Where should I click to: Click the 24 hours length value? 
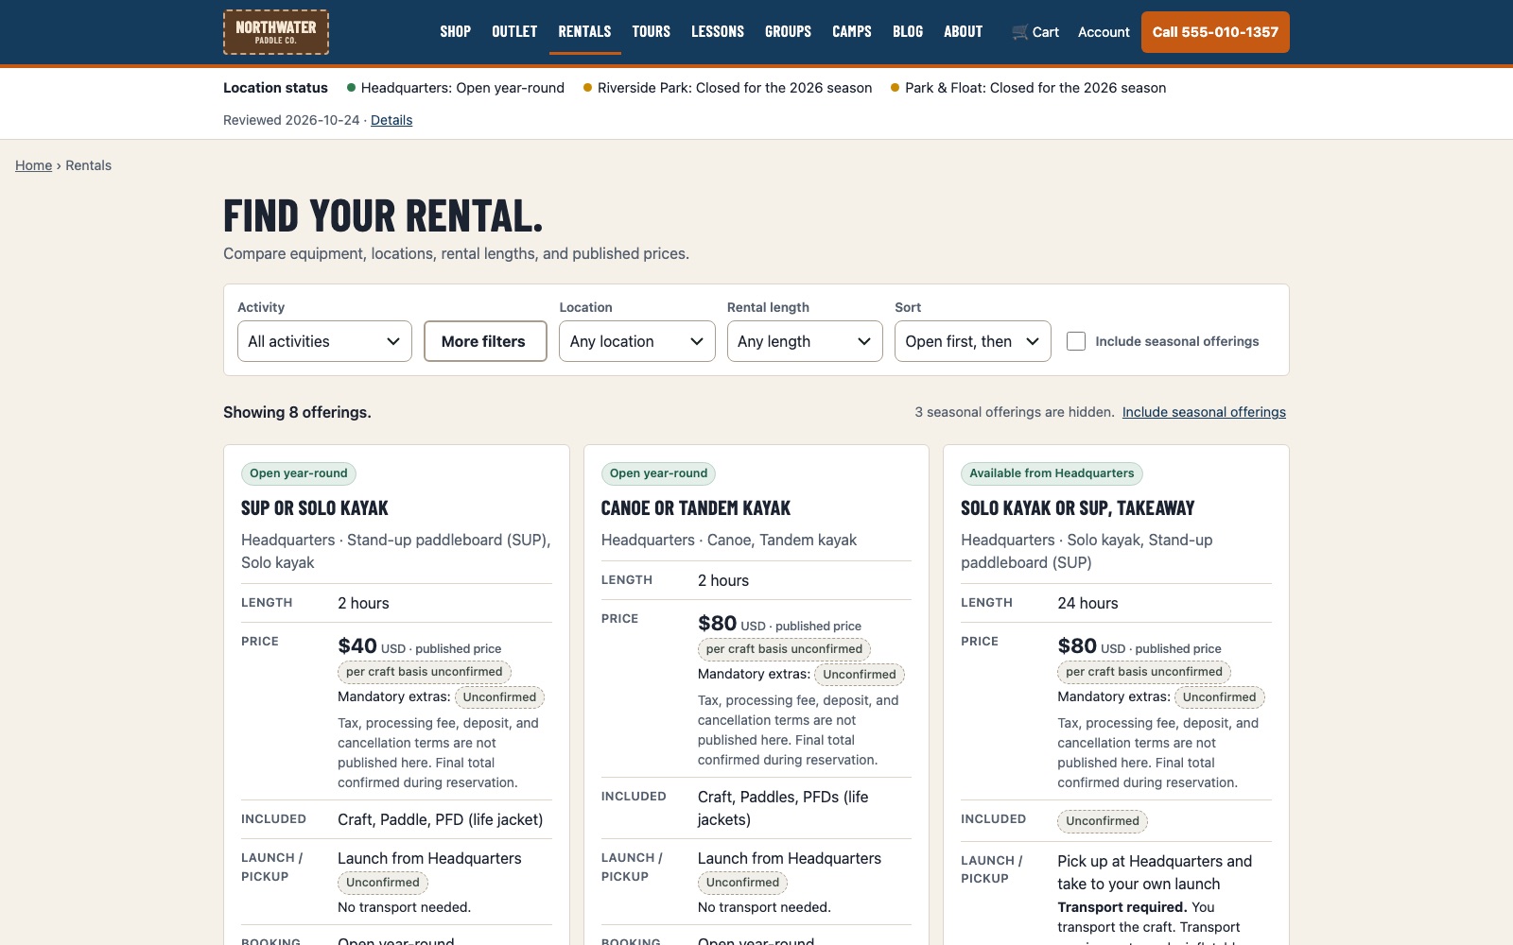click(1087, 603)
